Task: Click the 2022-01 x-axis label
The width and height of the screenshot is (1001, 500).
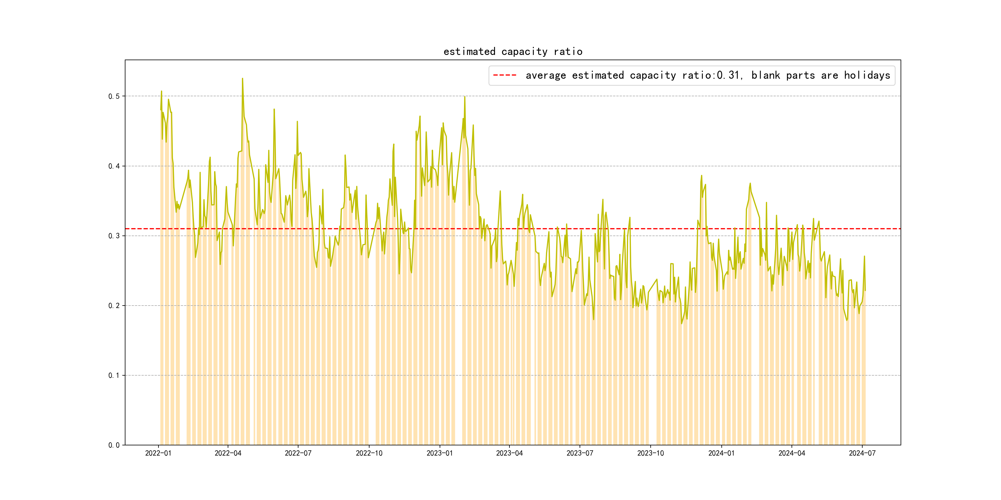Action: (158, 453)
